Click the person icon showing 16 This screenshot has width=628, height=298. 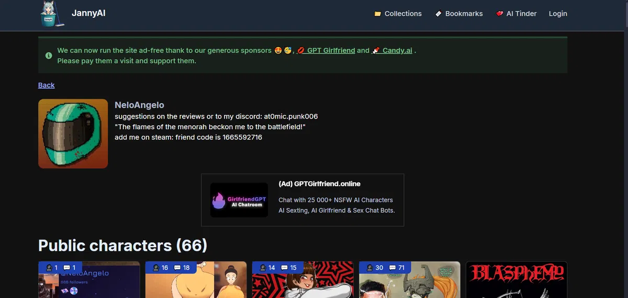[156, 268]
